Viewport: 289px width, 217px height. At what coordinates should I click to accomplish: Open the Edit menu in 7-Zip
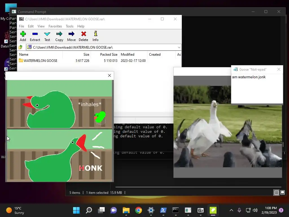[x=30, y=26]
